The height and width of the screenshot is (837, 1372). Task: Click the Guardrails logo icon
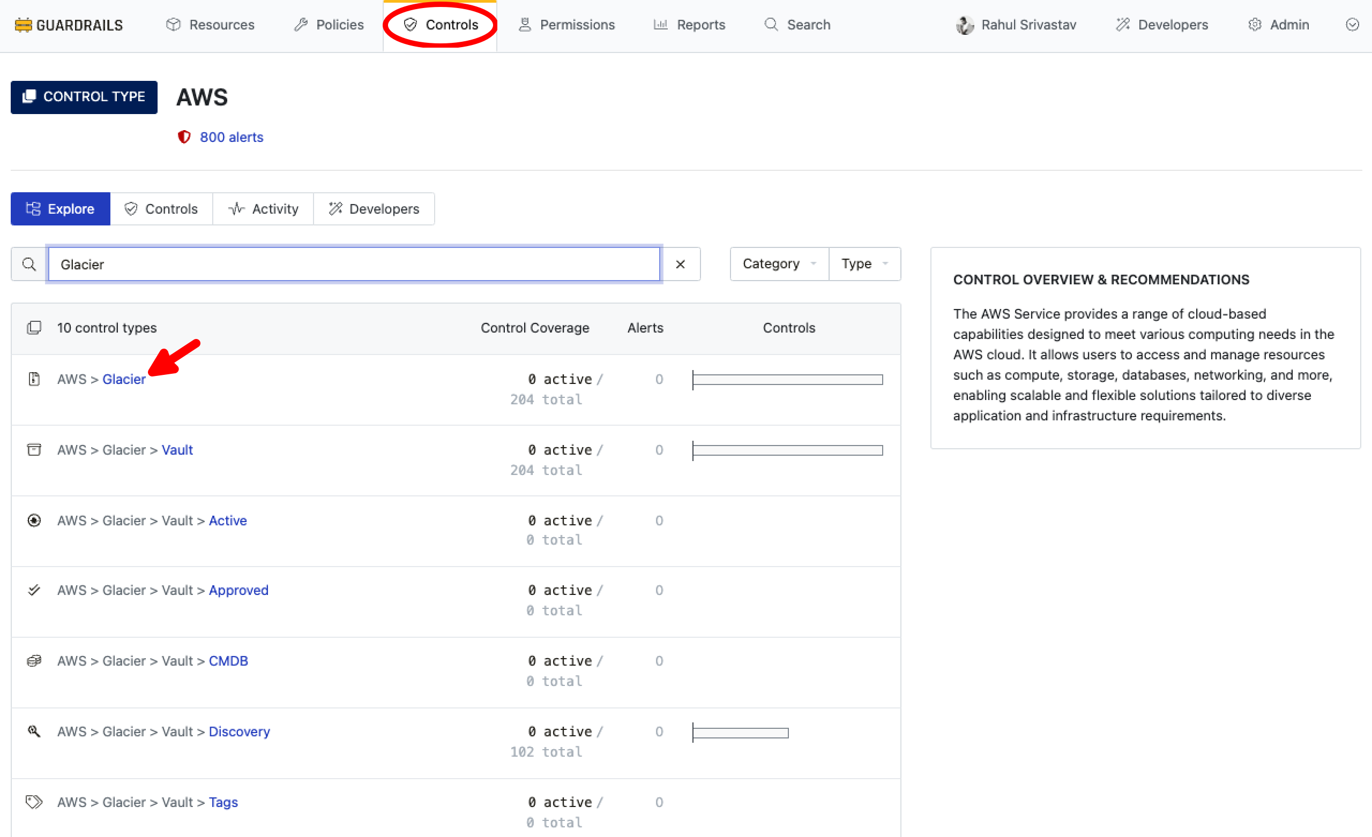(23, 25)
